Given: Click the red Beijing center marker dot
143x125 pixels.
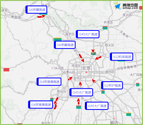Looking at the screenshot, I should tap(86, 72).
